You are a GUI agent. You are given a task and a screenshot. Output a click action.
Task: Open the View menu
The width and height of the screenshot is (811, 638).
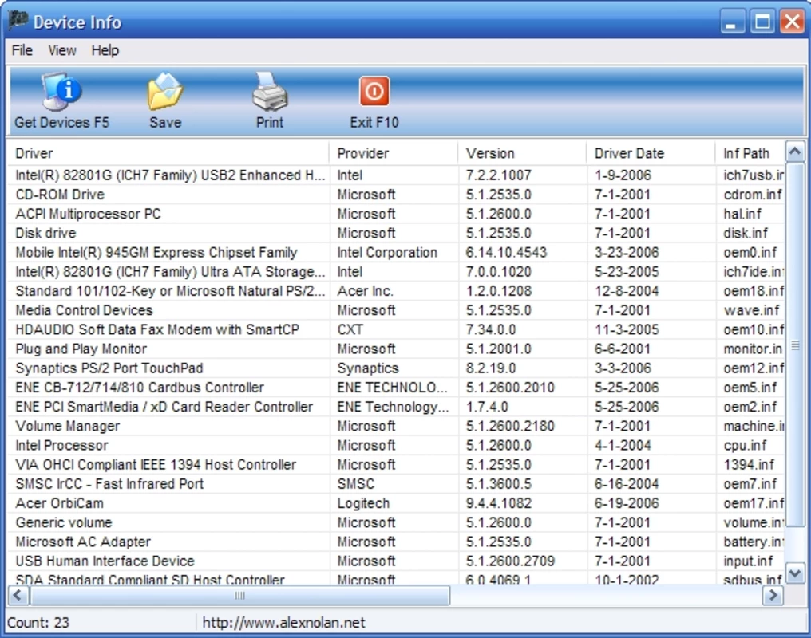(62, 50)
